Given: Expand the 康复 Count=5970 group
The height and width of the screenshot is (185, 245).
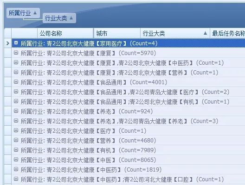Looking at the screenshot, I should coord(16,53).
